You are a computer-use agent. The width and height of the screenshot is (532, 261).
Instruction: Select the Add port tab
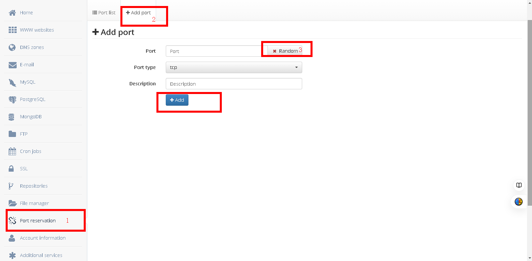pos(138,13)
